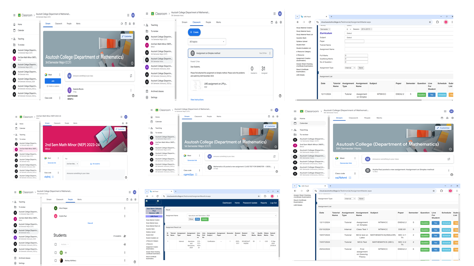Screen dimensions: 474x266
Task: Reload page in the top-right LMS browser
Action: click(310, 22)
